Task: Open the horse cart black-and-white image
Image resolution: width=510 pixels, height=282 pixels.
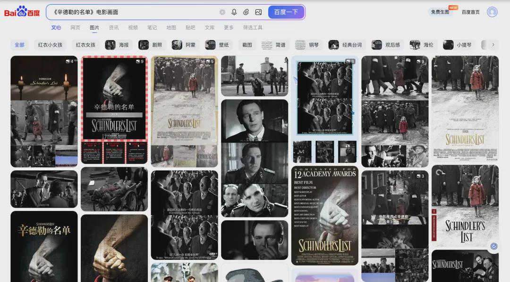Action: 114,189
